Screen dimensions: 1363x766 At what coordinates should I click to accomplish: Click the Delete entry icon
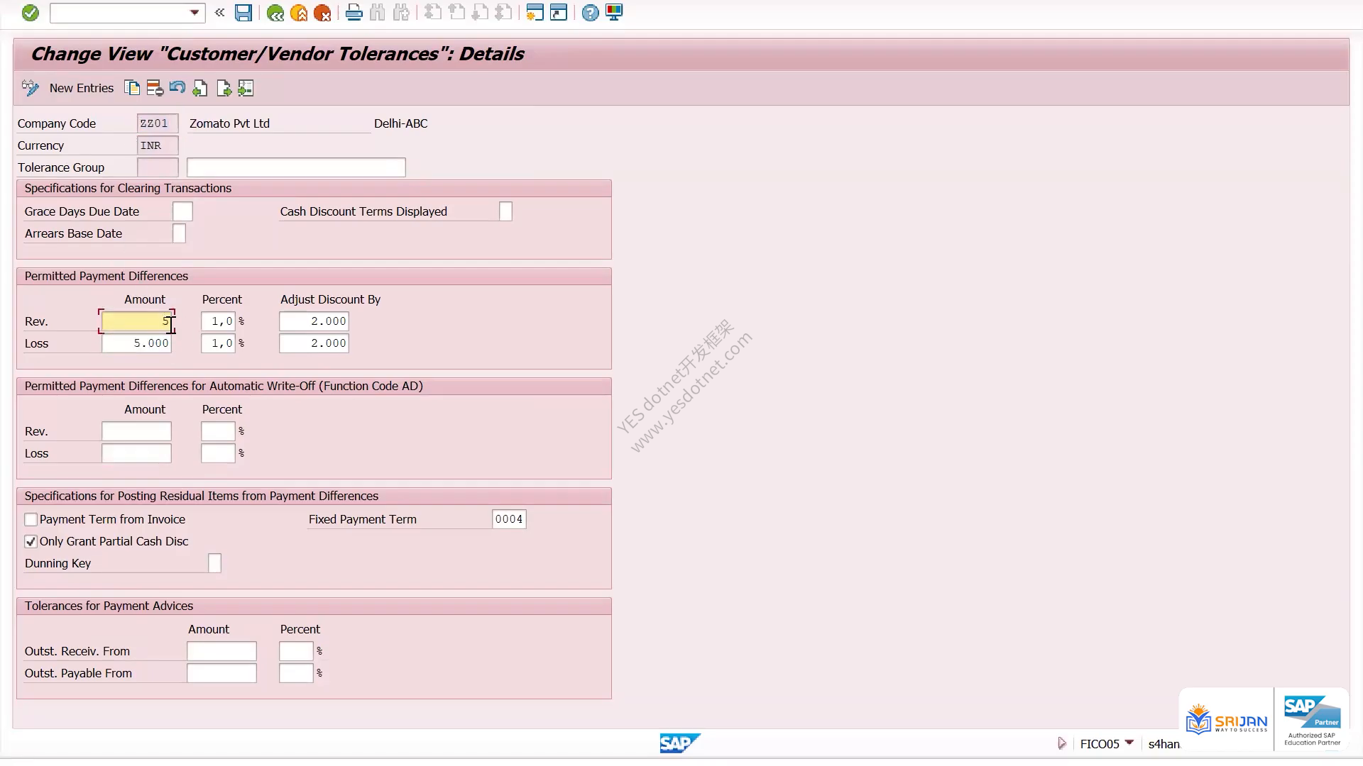(x=155, y=88)
